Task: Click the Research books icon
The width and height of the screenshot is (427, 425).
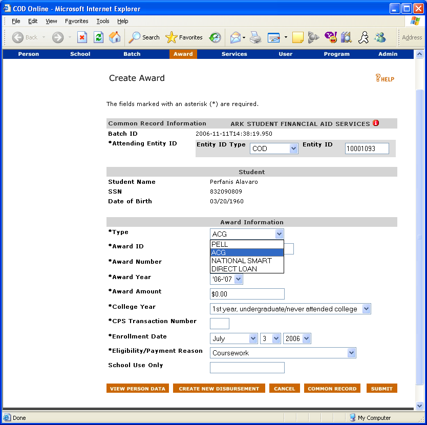Action: point(346,37)
